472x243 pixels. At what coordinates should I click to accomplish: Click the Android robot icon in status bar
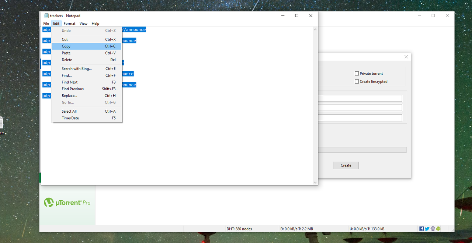pos(438,229)
